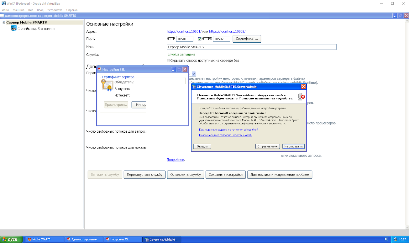Viewport: 409px width, 243px height.
Task: Open the Справка menu
Action: tap(72, 10)
